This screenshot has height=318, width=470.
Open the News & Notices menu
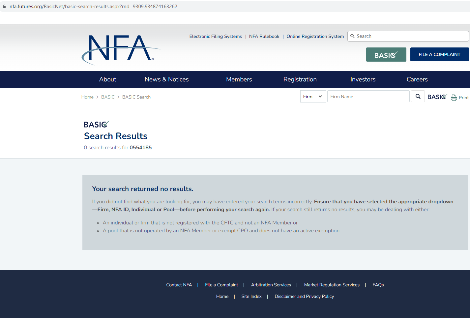[167, 79]
